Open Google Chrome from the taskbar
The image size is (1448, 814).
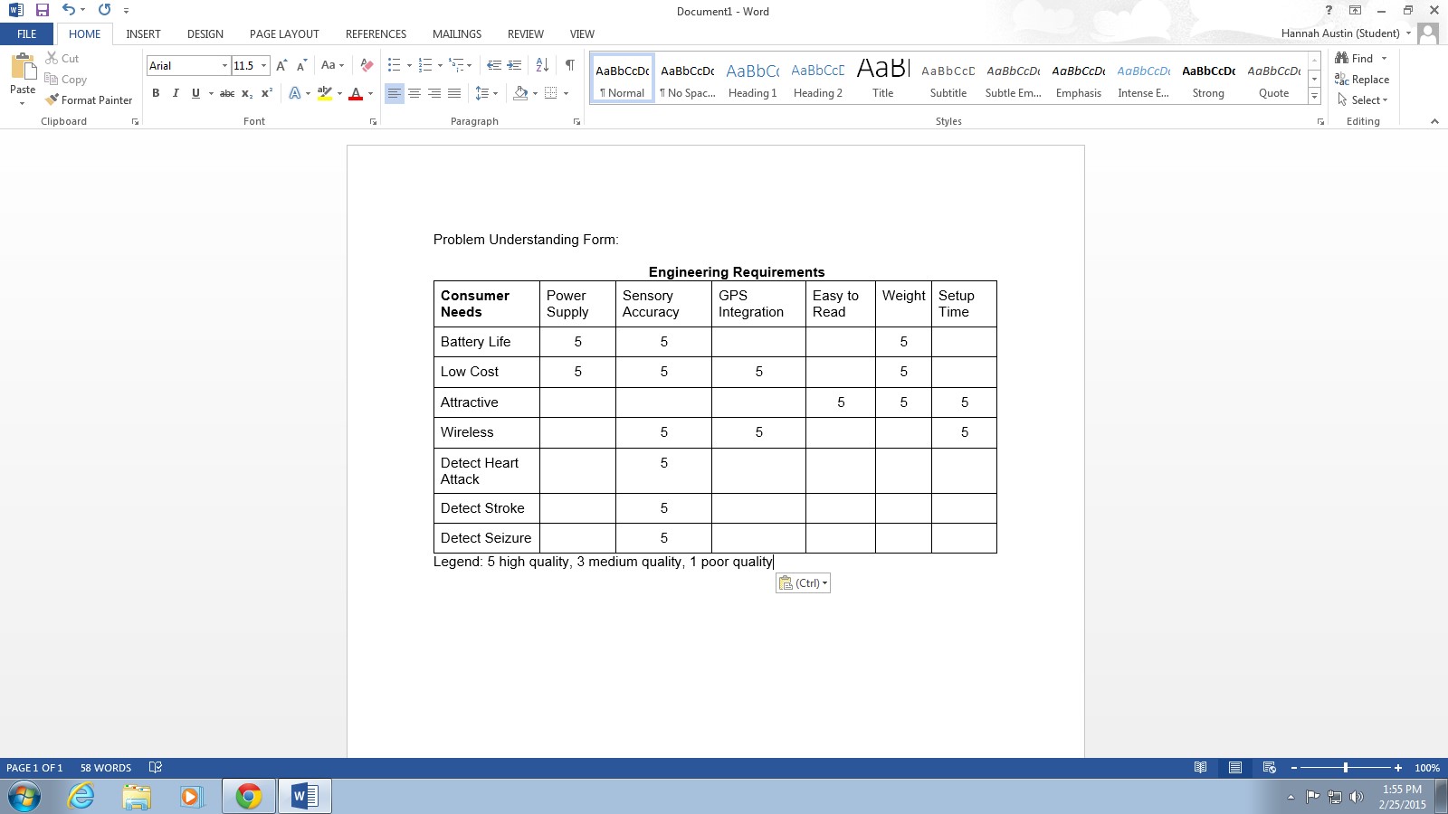coord(248,796)
